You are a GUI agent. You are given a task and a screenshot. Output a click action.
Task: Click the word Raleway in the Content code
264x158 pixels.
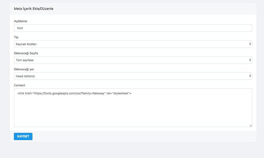click(98, 94)
